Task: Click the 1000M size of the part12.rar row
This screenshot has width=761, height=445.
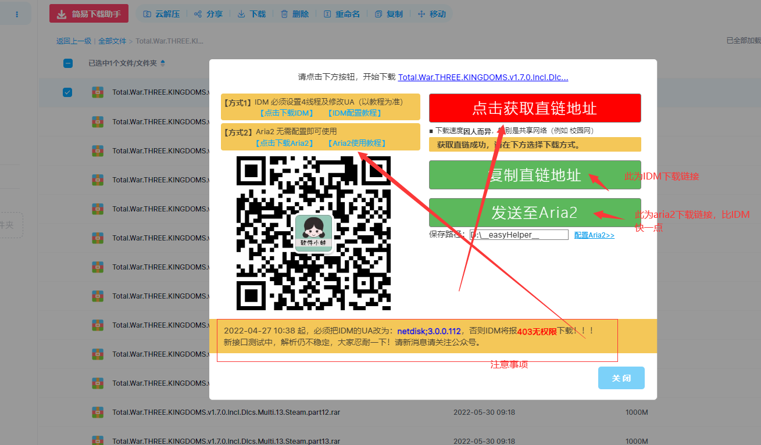Action: 637,412
